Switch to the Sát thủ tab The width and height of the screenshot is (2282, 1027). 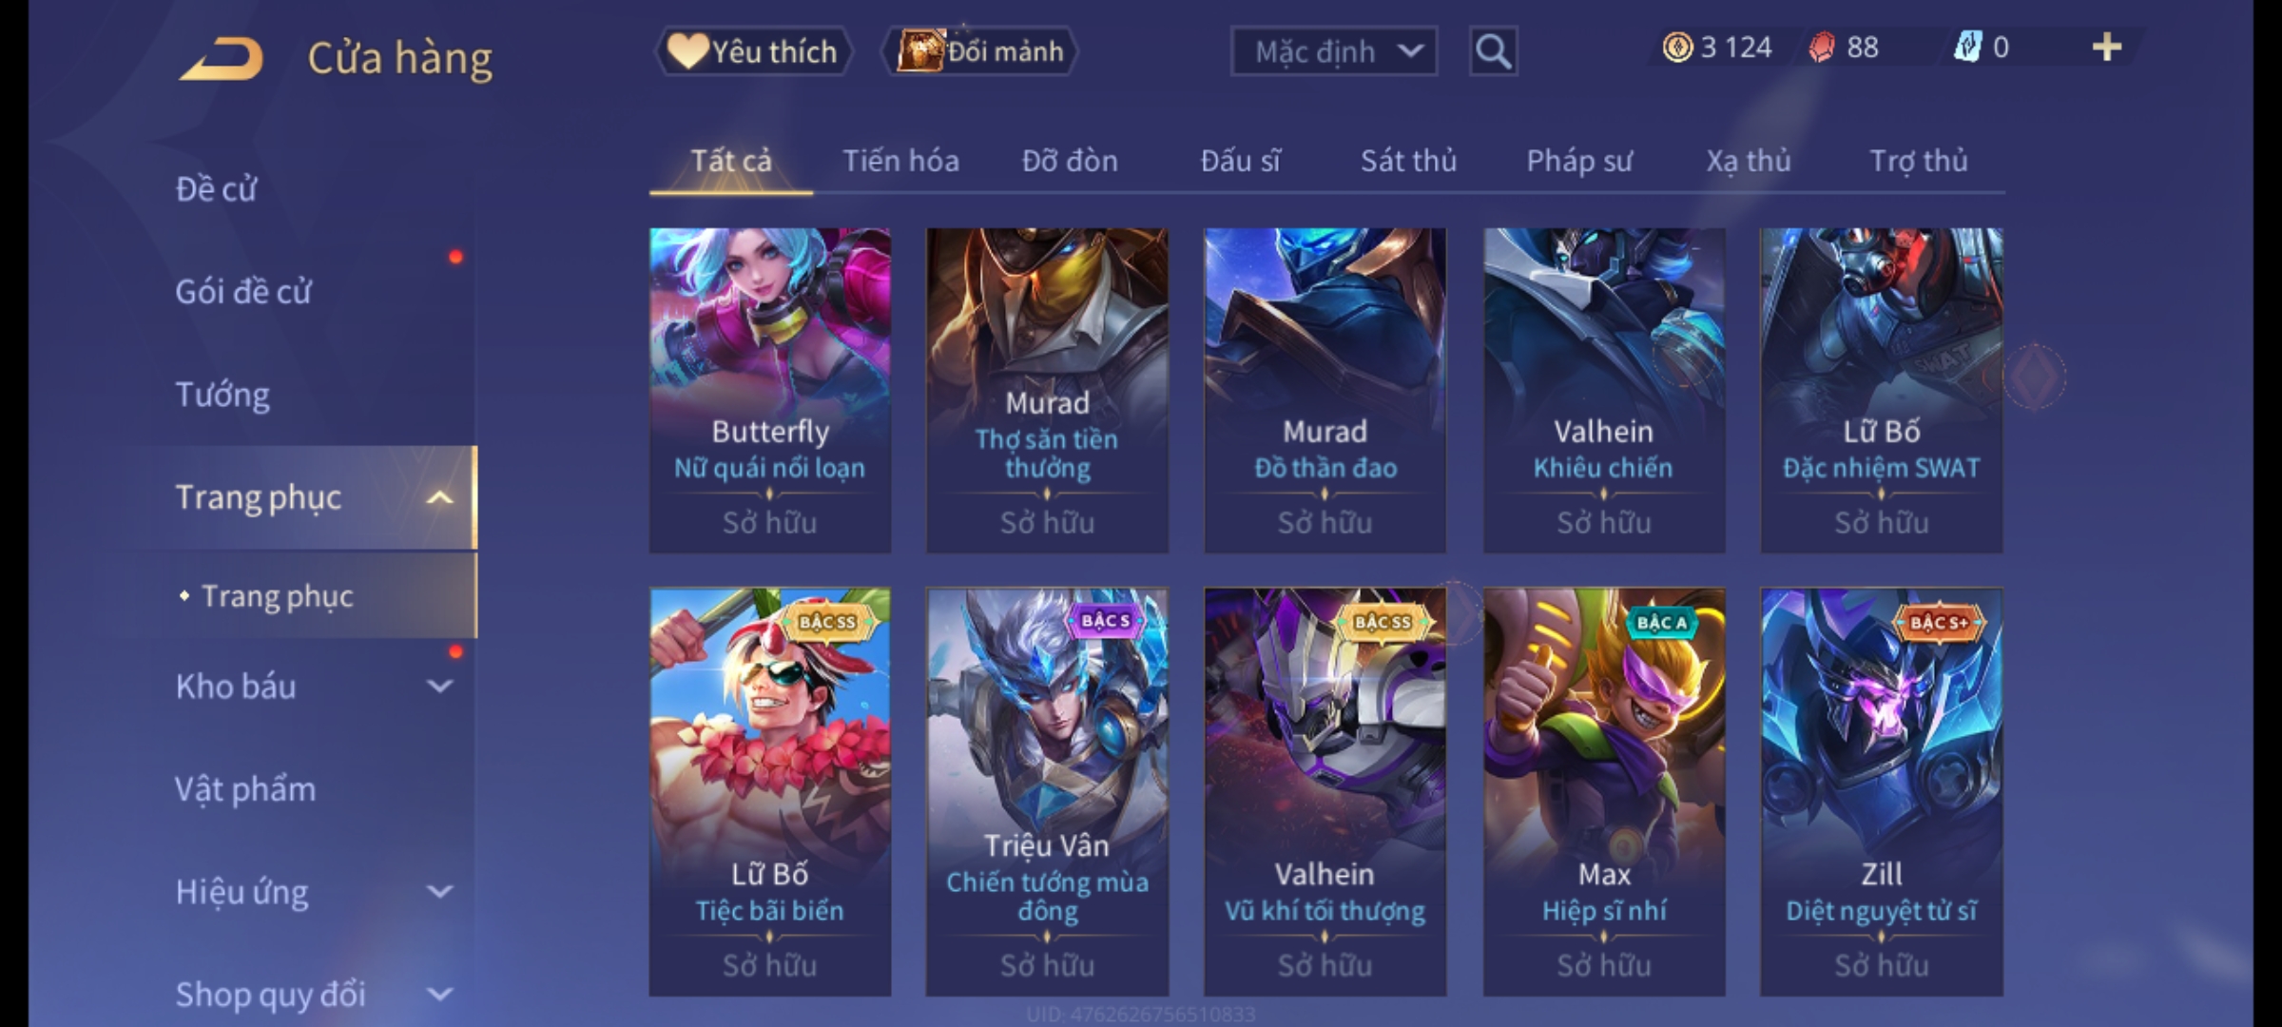click(x=1408, y=161)
